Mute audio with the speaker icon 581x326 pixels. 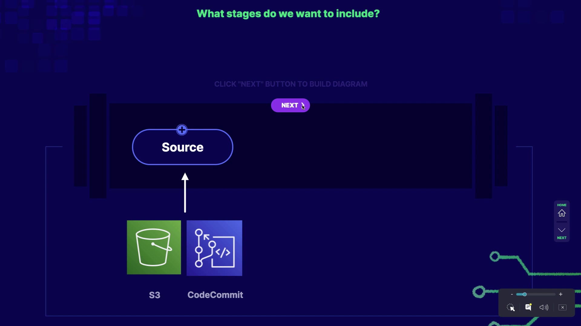click(x=544, y=307)
